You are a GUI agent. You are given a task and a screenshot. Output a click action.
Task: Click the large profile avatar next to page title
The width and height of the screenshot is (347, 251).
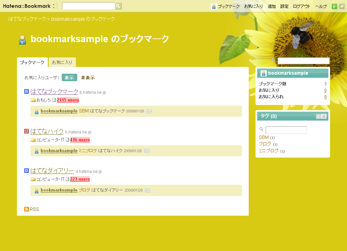click(x=22, y=40)
